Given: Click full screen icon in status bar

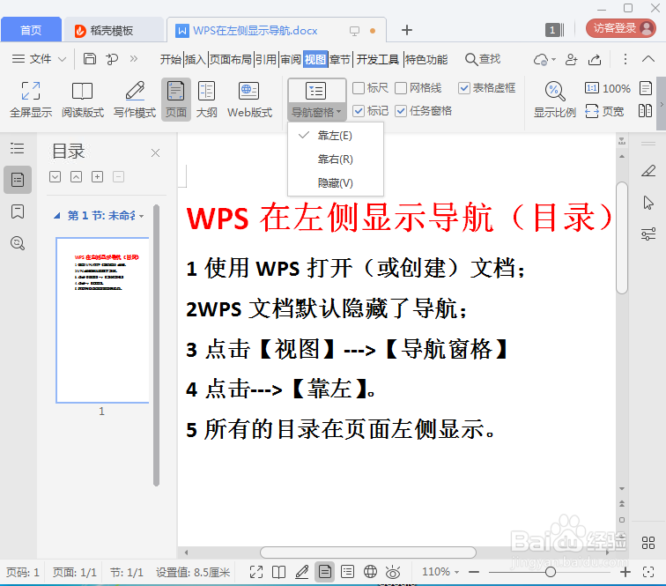Looking at the screenshot, I should point(256,572).
